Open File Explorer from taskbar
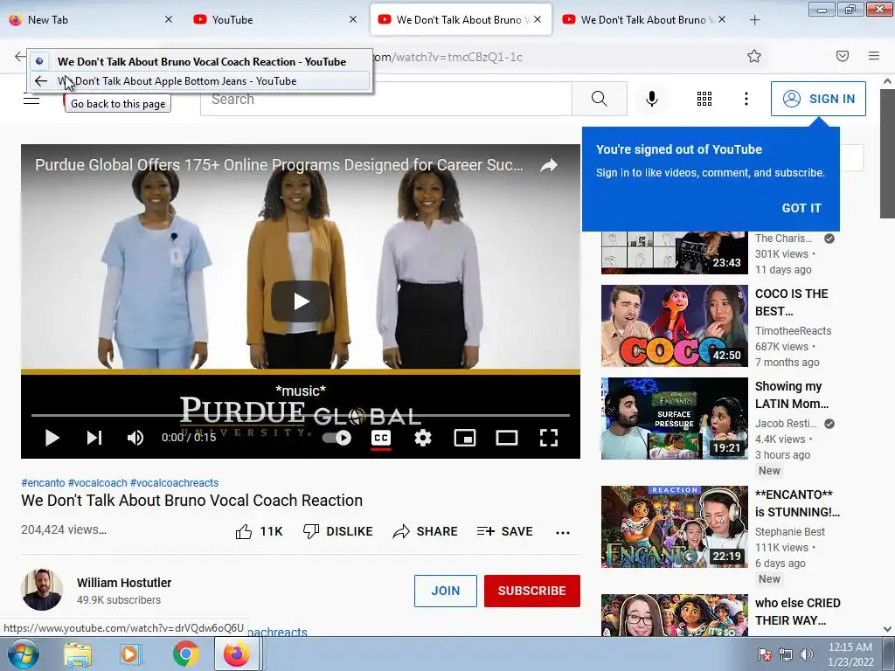Viewport: 895px width, 671px height. point(78,654)
